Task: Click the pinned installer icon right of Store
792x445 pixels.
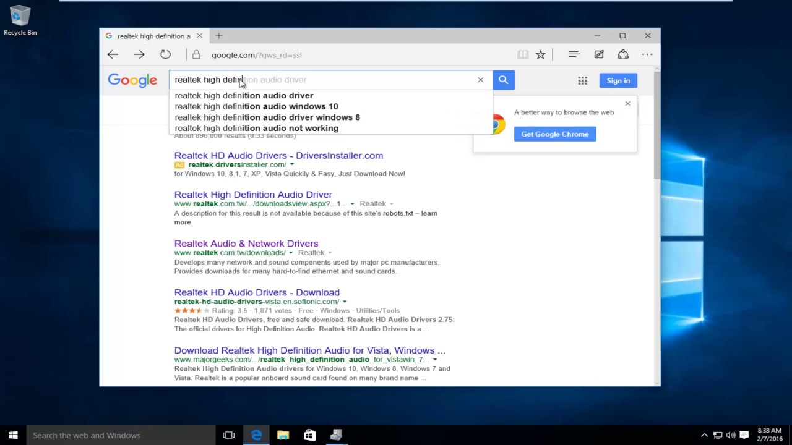Action: click(x=336, y=435)
